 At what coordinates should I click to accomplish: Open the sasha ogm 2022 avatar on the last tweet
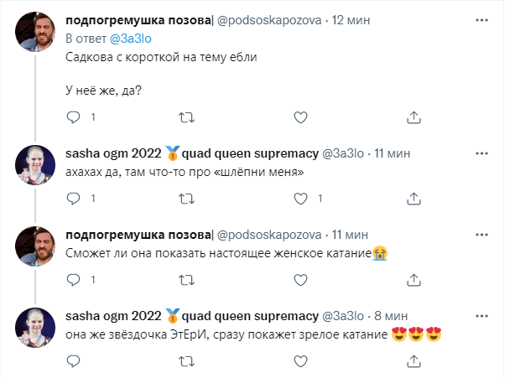click(36, 329)
